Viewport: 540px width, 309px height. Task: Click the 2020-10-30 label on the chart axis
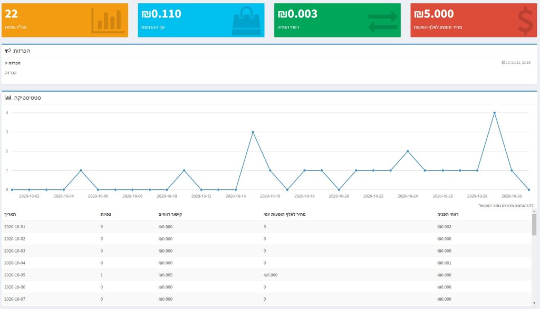[x=511, y=196]
